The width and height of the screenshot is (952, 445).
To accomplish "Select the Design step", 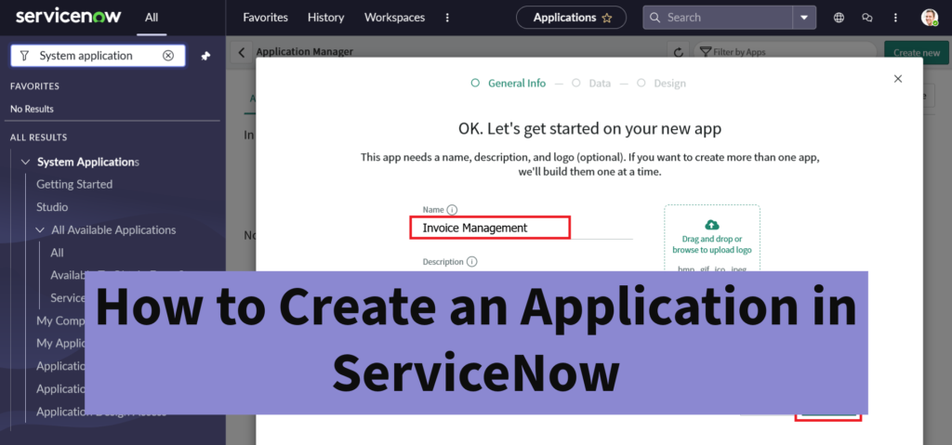I will pos(662,84).
